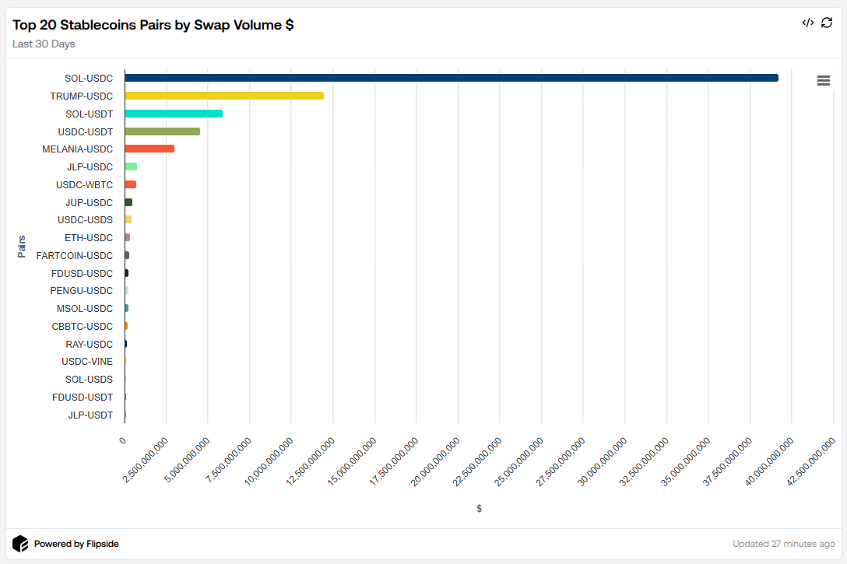Open the embed code view
The height and width of the screenshot is (564, 847).
click(x=807, y=23)
